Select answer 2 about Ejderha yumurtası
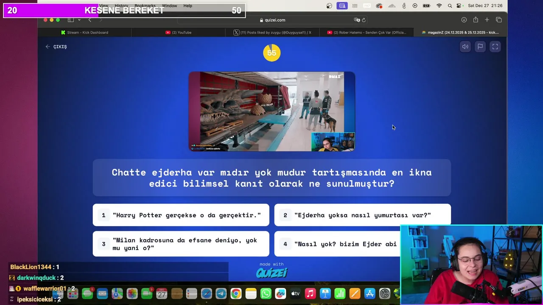This screenshot has width=543, height=305. coord(362,215)
